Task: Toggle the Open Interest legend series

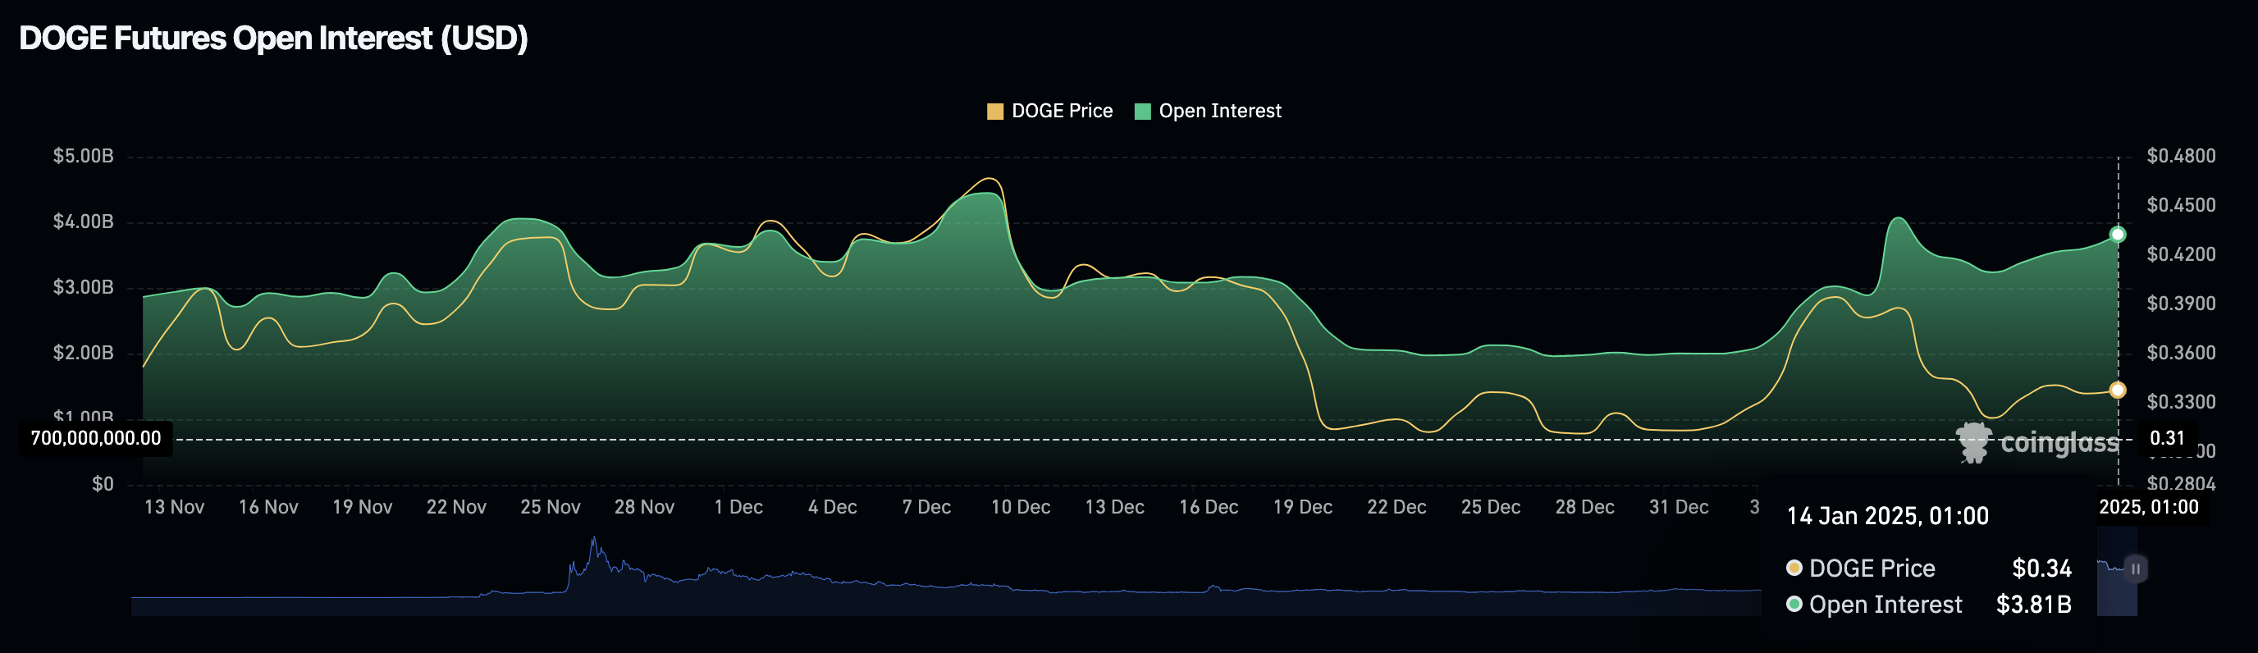Action: 1207,112
